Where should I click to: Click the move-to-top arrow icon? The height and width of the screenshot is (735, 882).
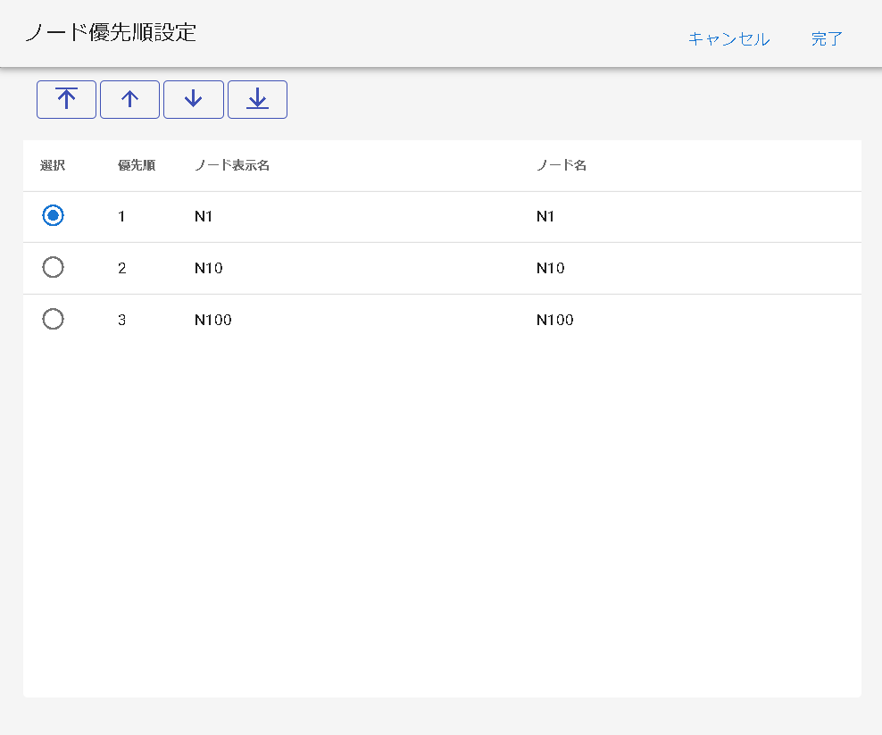(x=66, y=99)
